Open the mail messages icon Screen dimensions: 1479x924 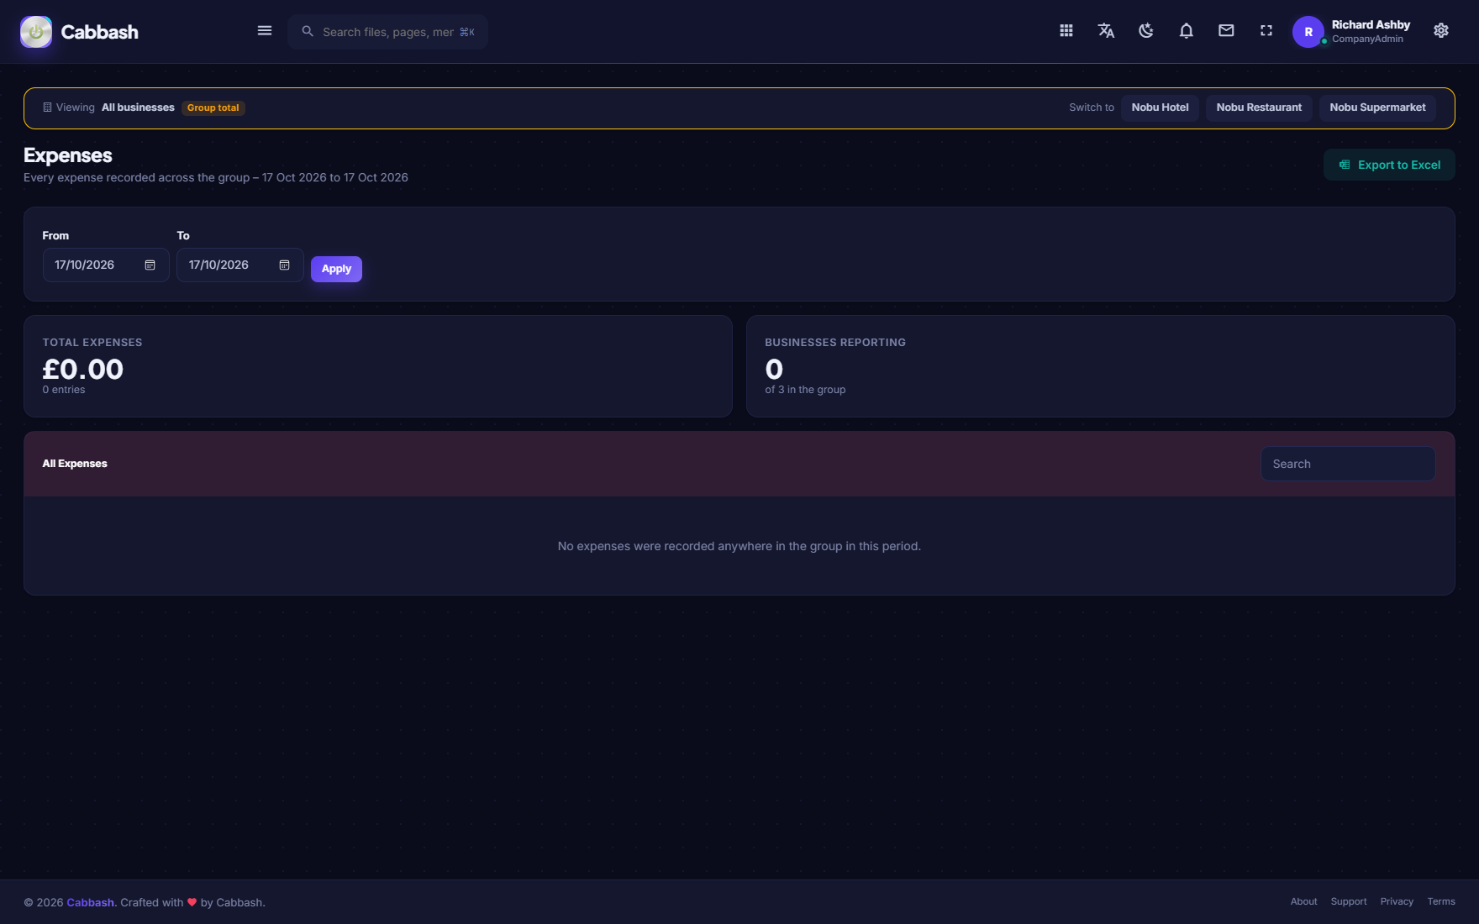point(1226,31)
